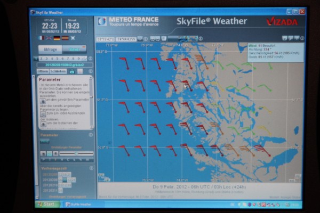
Task: Select file slot 9 tab
Action: click(78, 59)
